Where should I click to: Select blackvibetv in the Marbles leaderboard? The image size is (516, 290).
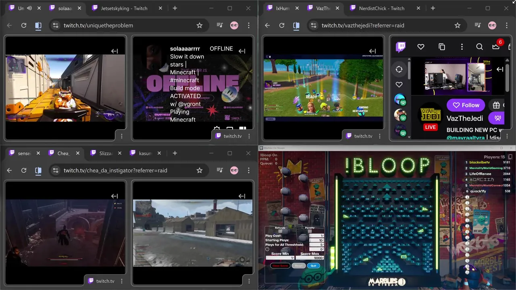(x=479, y=162)
